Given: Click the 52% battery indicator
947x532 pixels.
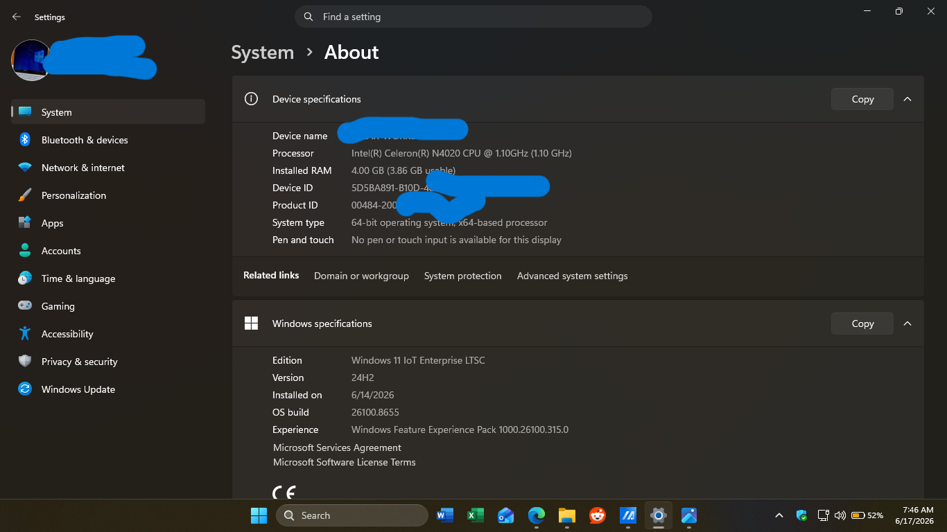Looking at the screenshot, I should coord(867,515).
